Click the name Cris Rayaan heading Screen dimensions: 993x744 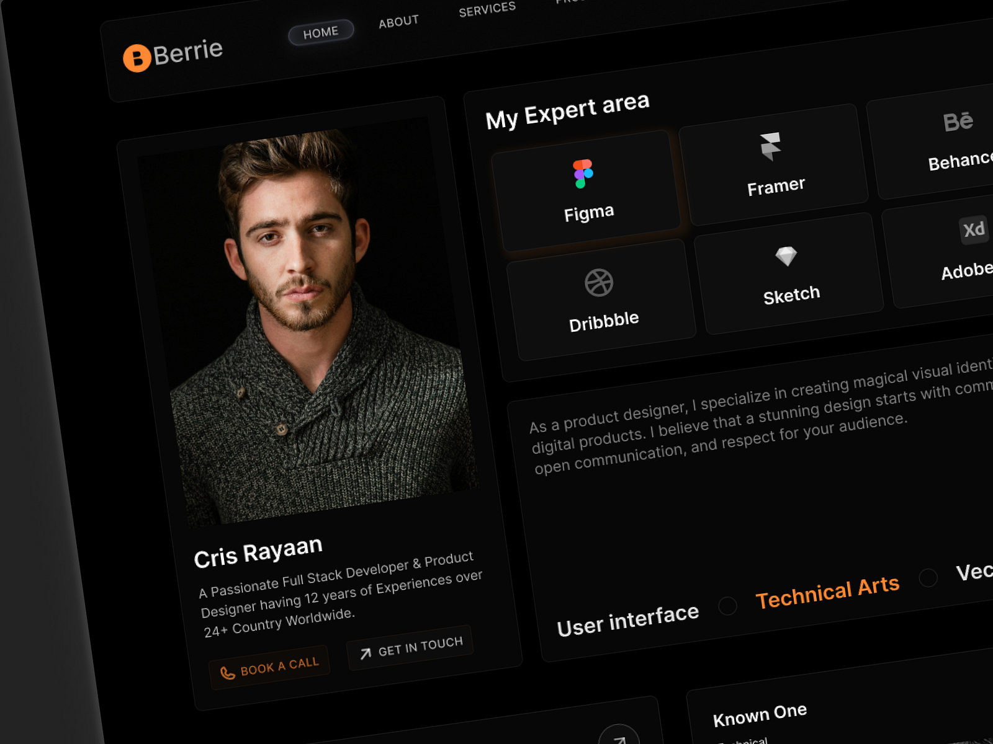pyautogui.click(x=258, y=552)
